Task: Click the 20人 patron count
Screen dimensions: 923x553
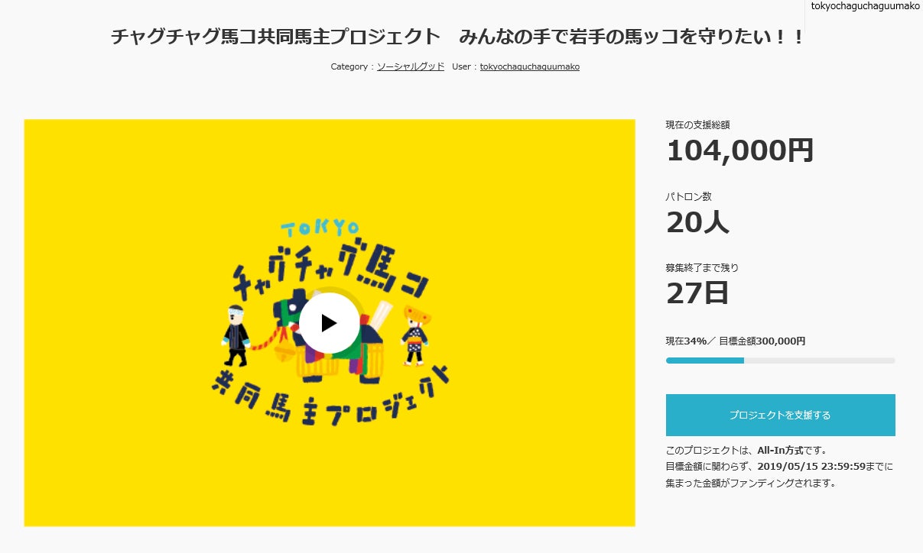Action: coord(697,222)
